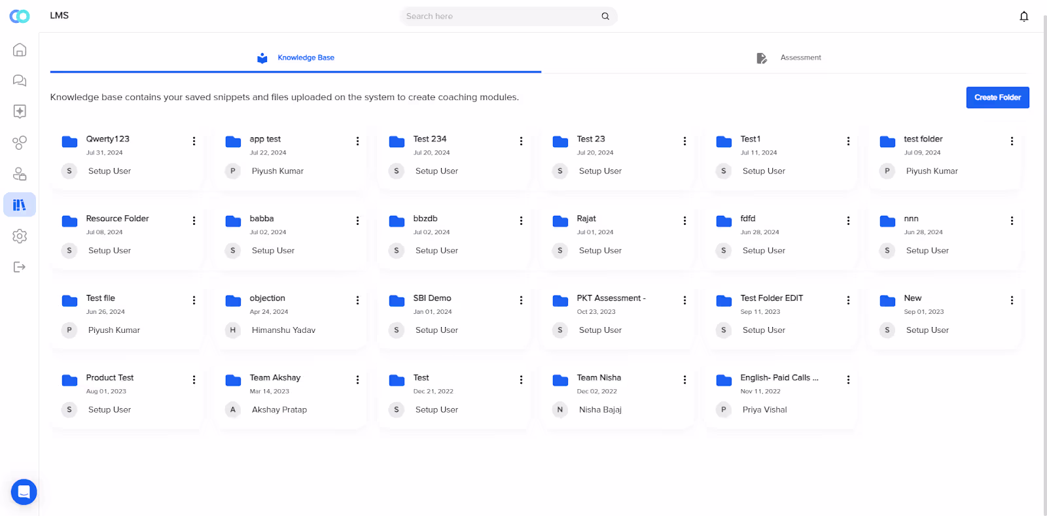The image size is (1047, 516).
Task: Switch to the Assessment tab
Action: (x=788, y=58)
